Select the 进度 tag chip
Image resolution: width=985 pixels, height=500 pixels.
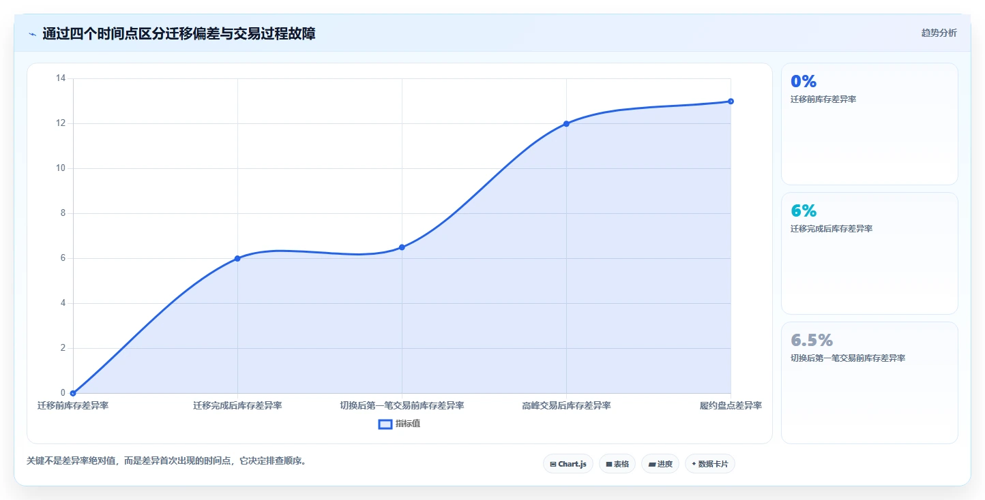tap(660, 464)
